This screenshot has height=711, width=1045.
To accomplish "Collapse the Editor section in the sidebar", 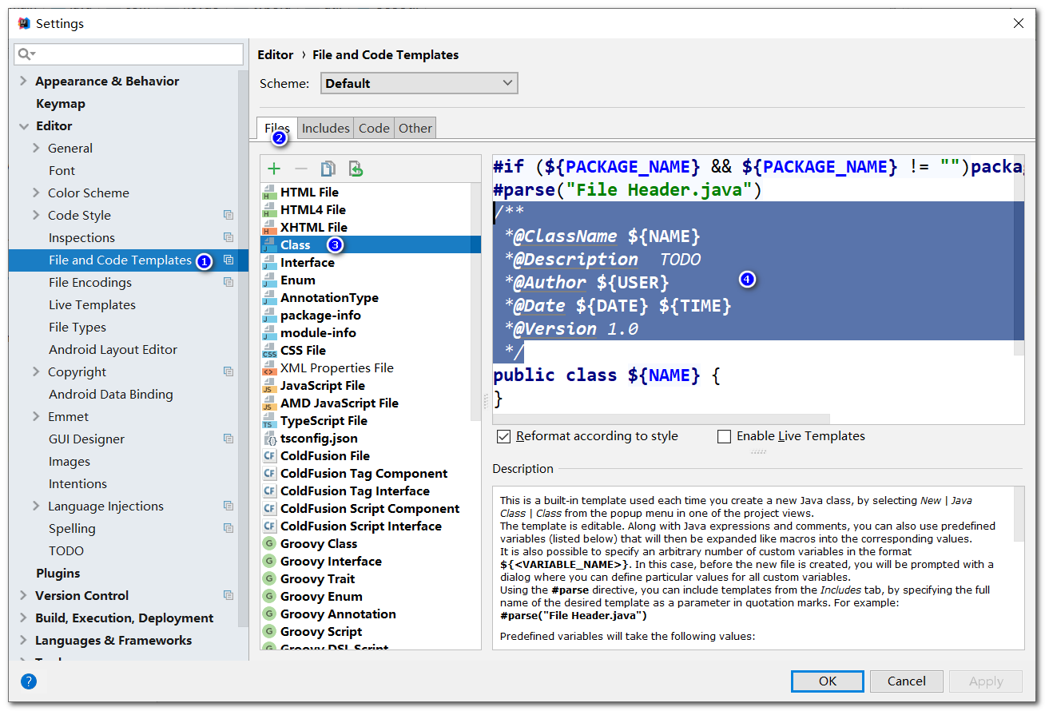I will (22, 125).
